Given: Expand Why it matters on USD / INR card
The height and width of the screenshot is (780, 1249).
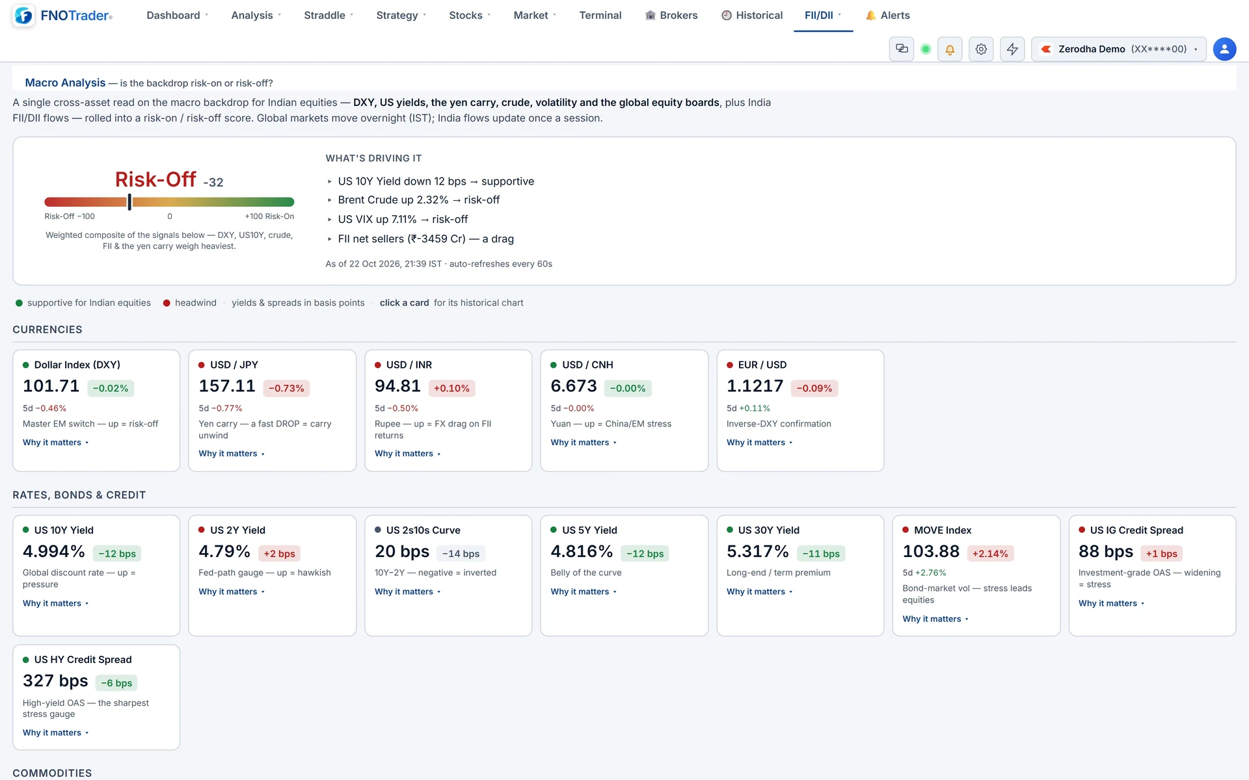Looking at the screenshot, I should point(407,454).
